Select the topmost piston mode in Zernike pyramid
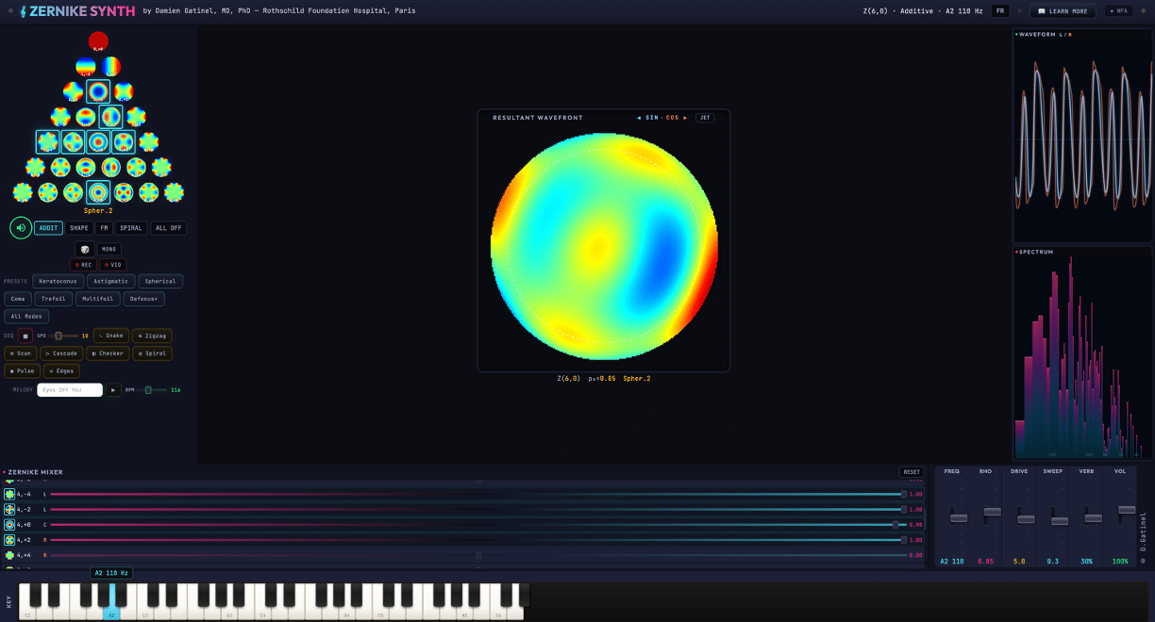The height and width of the screenshot is (622, 1155). click(98, 41)
